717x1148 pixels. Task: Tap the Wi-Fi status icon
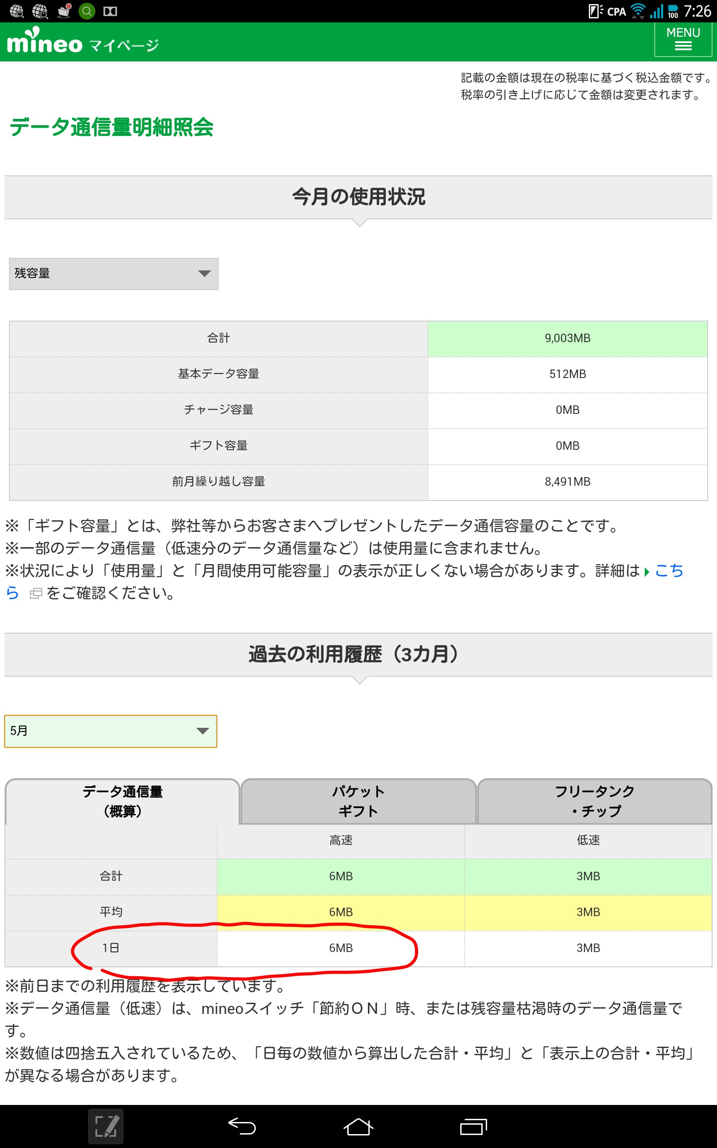tap(638, 11)
